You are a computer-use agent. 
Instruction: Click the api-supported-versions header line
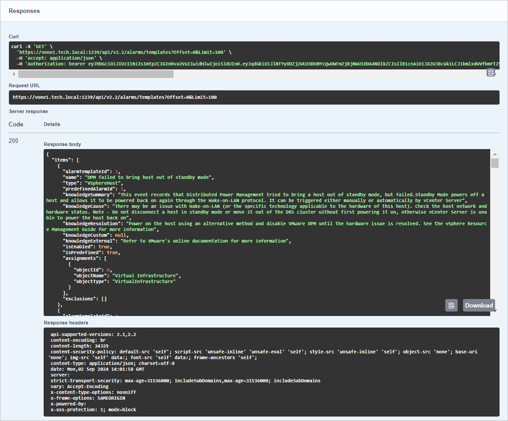pos(93,335)
